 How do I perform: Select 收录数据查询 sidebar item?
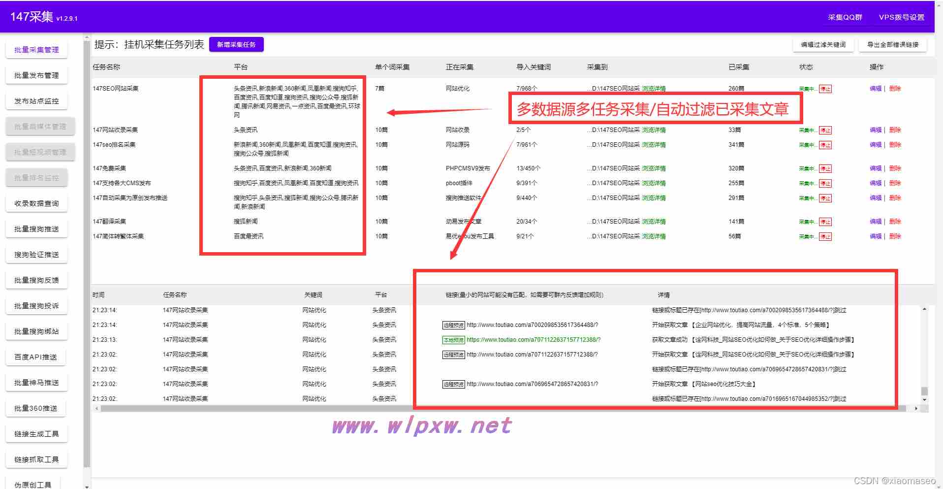click(36, 203)
